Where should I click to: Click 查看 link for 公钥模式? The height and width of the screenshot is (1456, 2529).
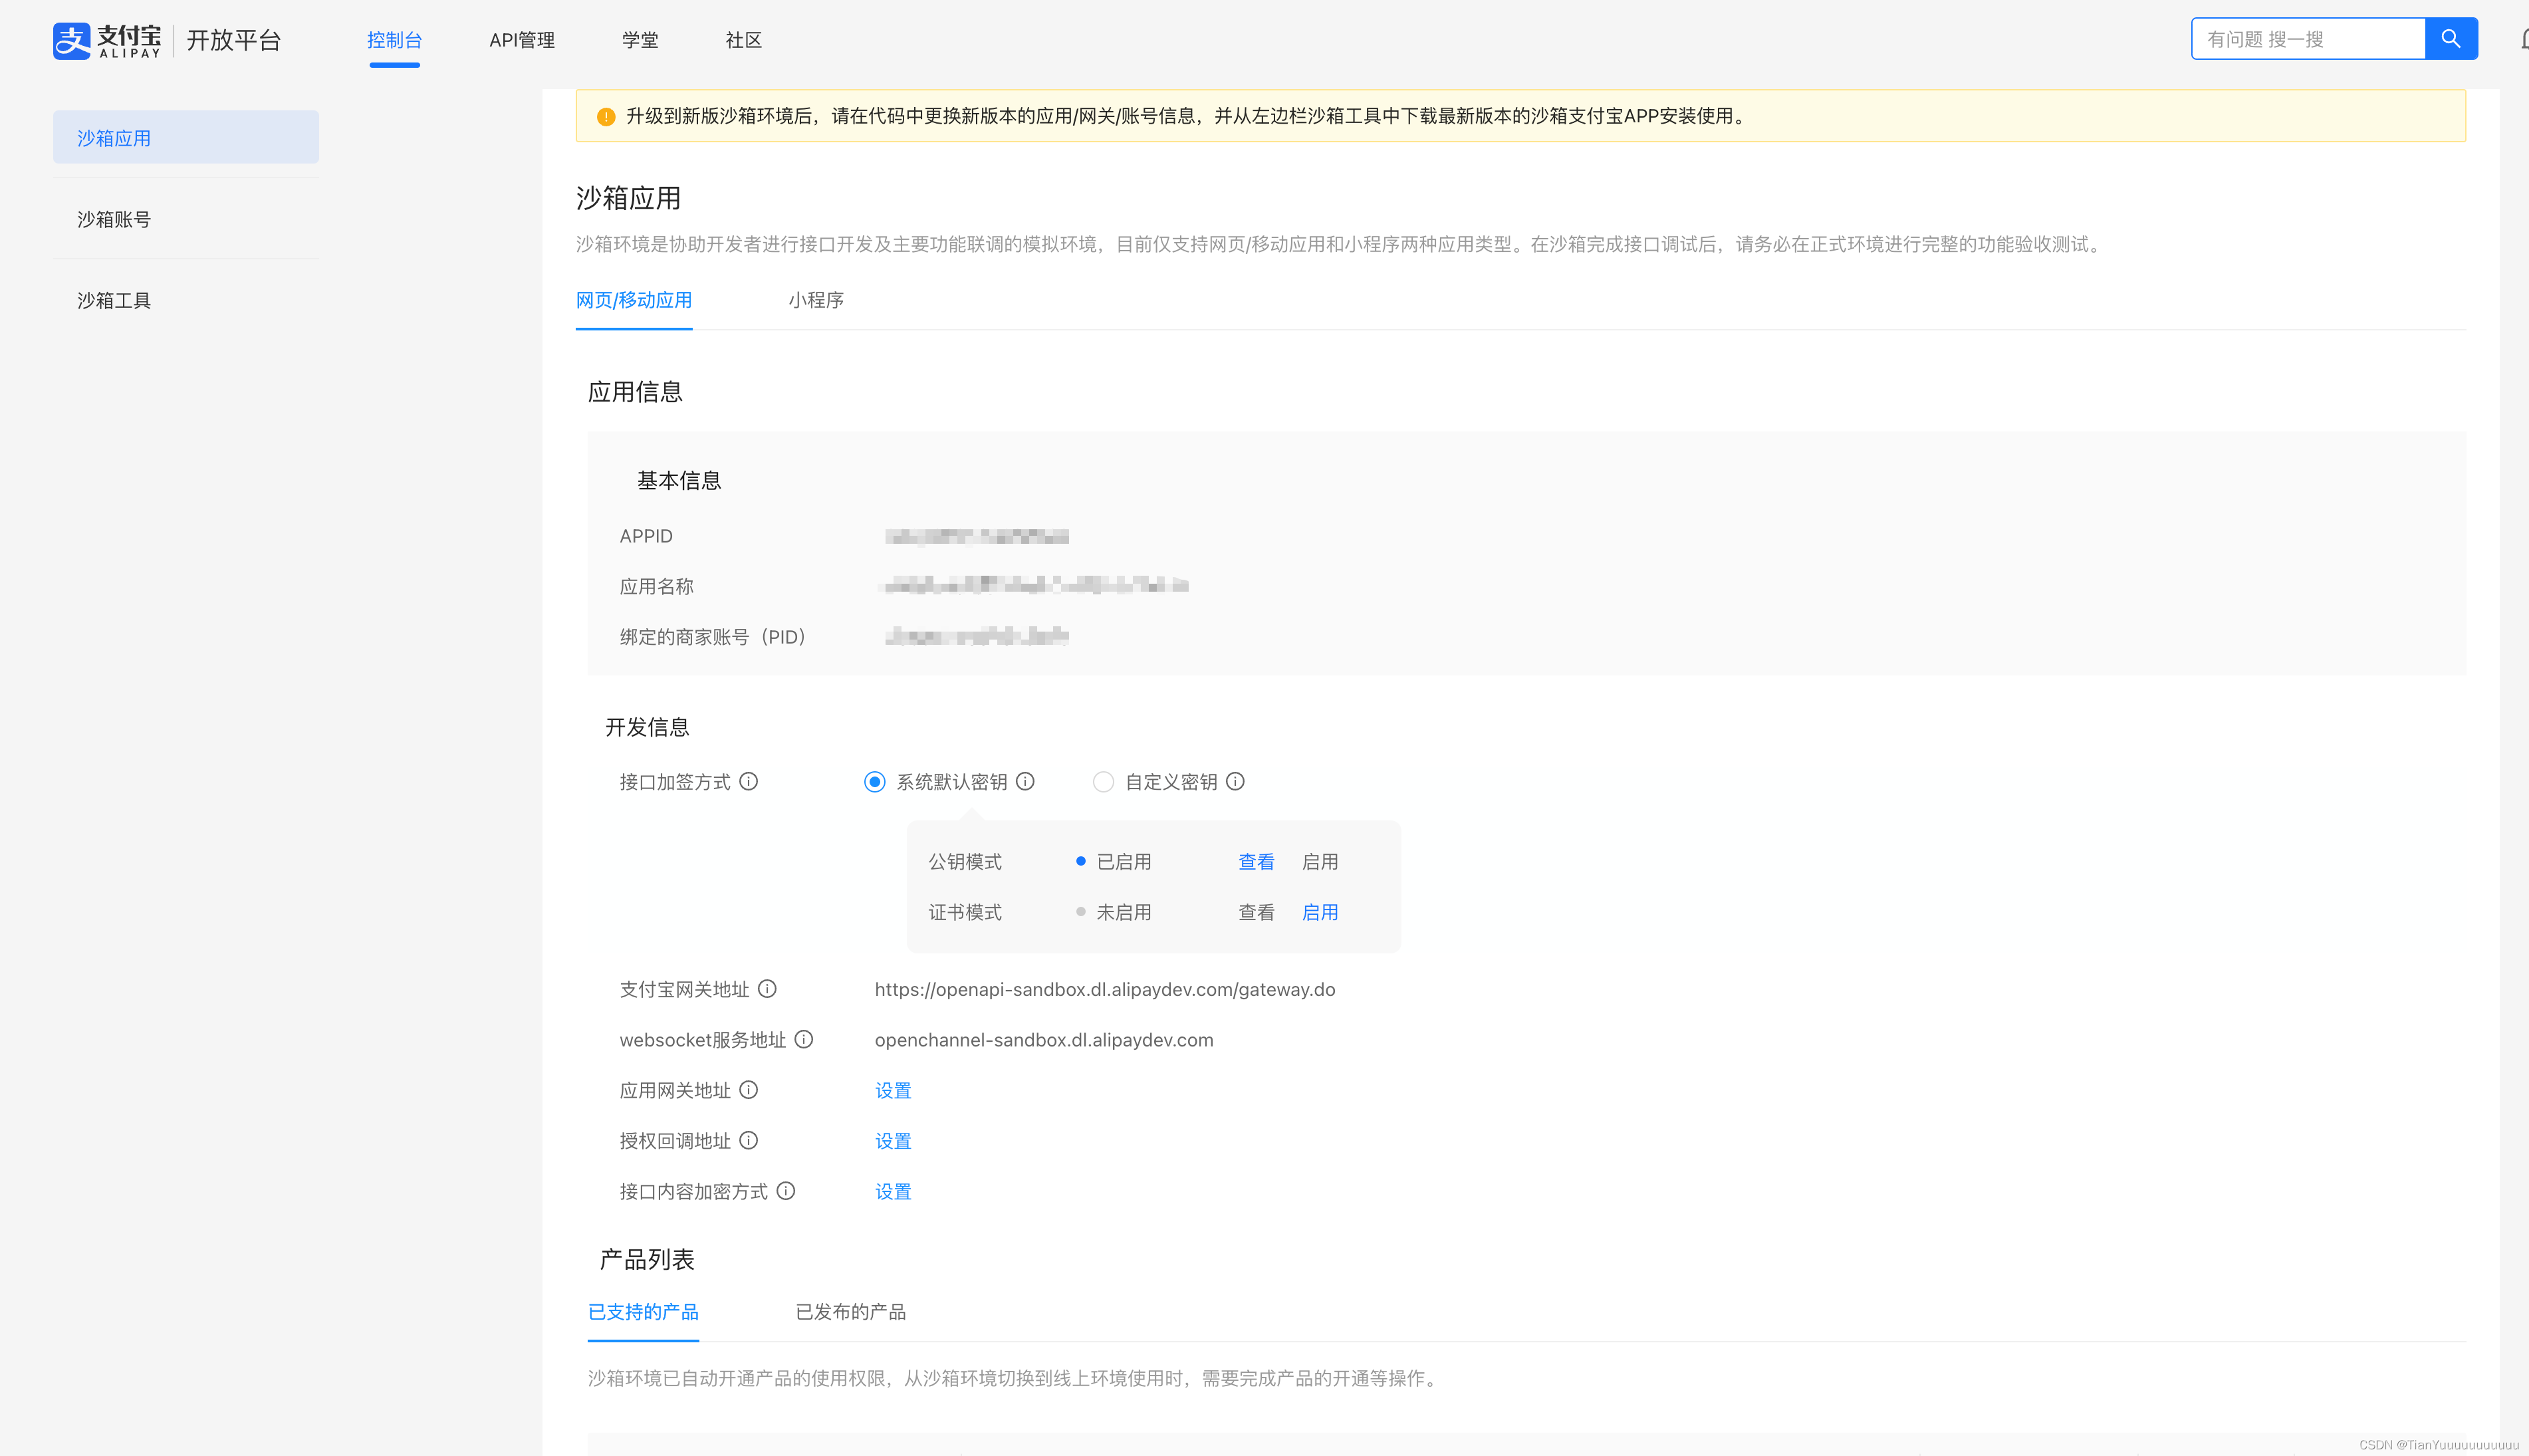[x=1256, y=862]
